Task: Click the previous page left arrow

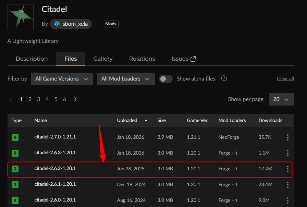Action: click(11, 99)
